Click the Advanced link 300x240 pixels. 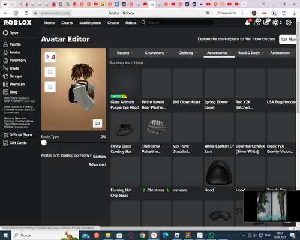coord(97,164)
